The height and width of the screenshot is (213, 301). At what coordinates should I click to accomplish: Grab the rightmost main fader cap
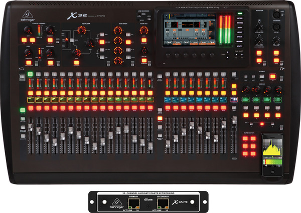tap(233, 121)
